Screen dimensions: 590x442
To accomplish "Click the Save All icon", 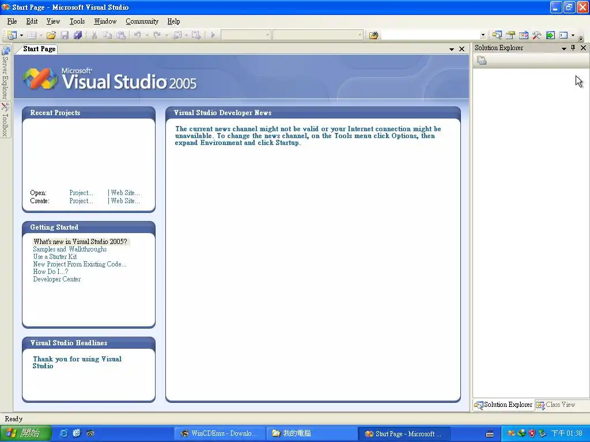I will pyautogui.click(x=78, y=35).
